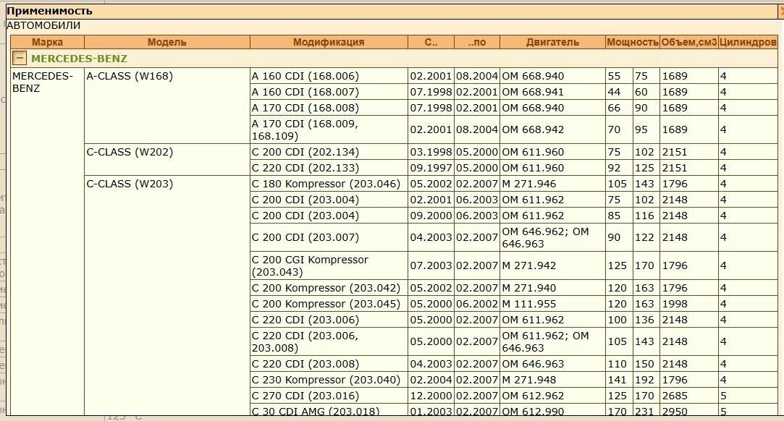Click the ..по end date column header
784x421 pixels.
click(x=477, y=43)
